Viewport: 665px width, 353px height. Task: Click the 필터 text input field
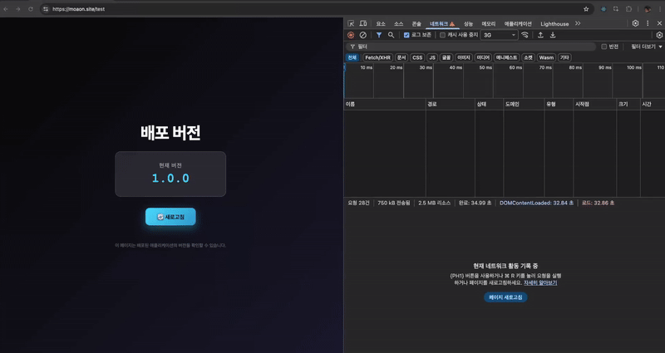(470, 47)
